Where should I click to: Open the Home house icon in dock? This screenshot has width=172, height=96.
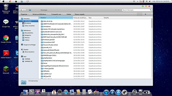click(x=54, y=92)
